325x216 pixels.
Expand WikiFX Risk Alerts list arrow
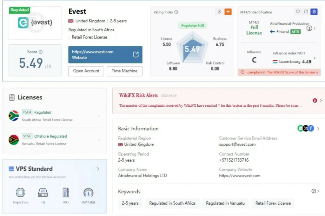321,101
